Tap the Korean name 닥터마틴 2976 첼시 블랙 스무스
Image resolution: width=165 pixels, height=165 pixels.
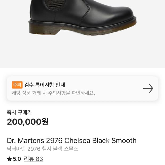43,149
